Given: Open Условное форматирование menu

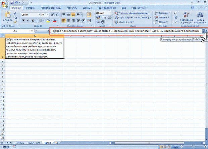Looking at the screenshot, I should coord(133,13).
